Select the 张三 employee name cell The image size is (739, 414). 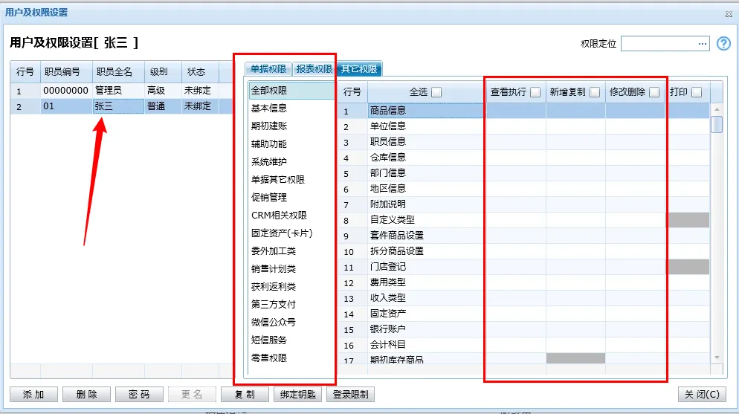click(117, 106)
